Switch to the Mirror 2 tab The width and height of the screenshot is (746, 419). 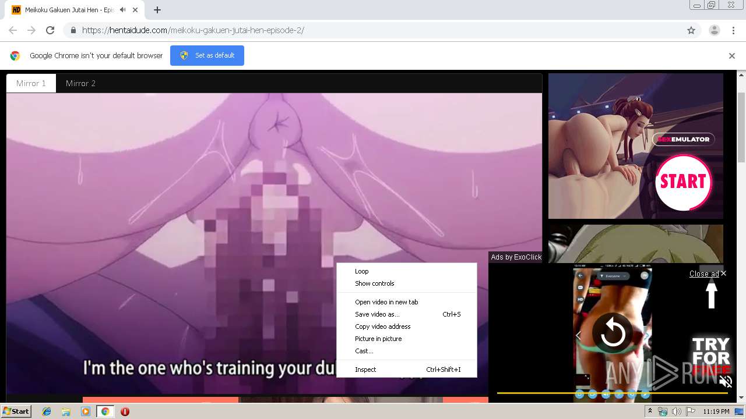(x=80, y=83)
